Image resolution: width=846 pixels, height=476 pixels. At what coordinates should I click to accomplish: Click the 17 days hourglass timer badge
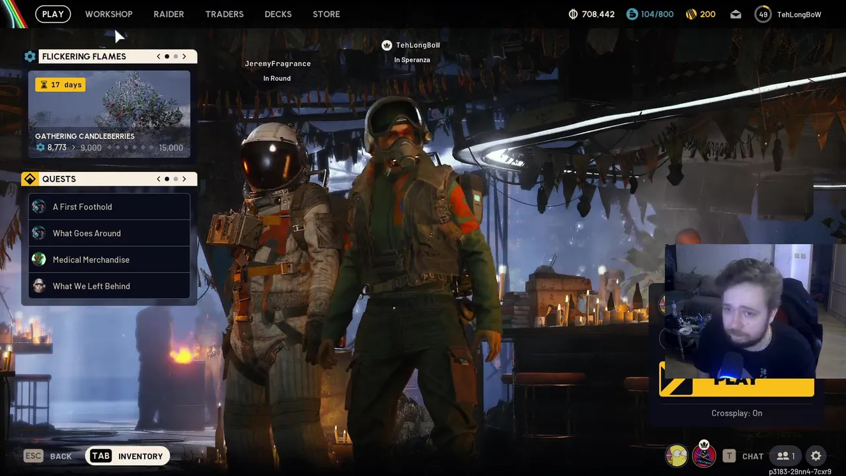61,85
